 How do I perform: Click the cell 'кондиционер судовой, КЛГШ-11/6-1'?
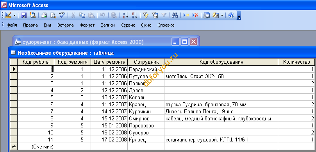click(x=221, y=140)
